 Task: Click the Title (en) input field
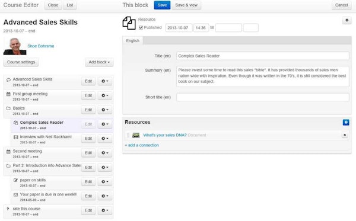(263, 56)
